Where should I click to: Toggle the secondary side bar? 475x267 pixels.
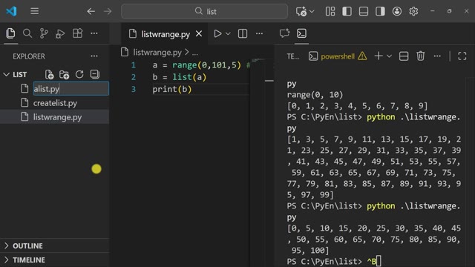coord(380,12)
